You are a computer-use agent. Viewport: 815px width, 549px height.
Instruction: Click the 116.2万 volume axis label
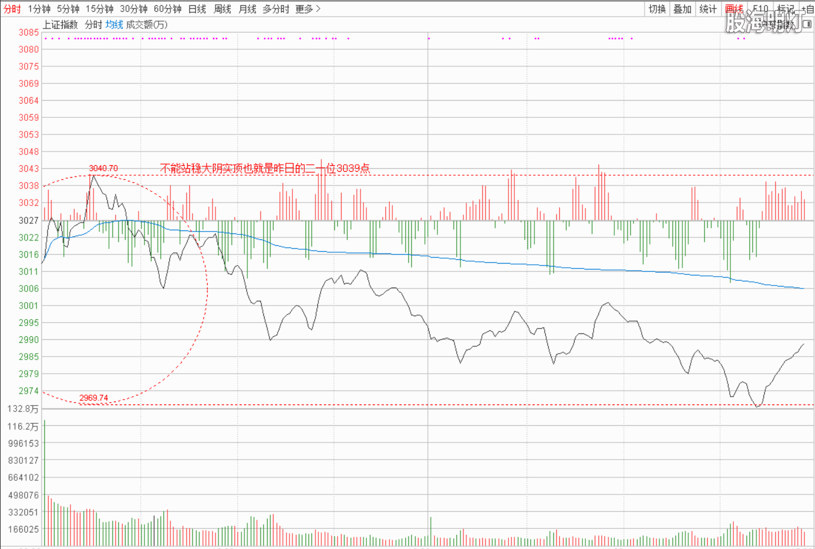[x=23, y=426]
